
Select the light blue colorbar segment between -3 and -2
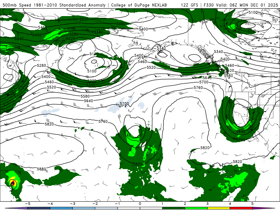[84, 208]
